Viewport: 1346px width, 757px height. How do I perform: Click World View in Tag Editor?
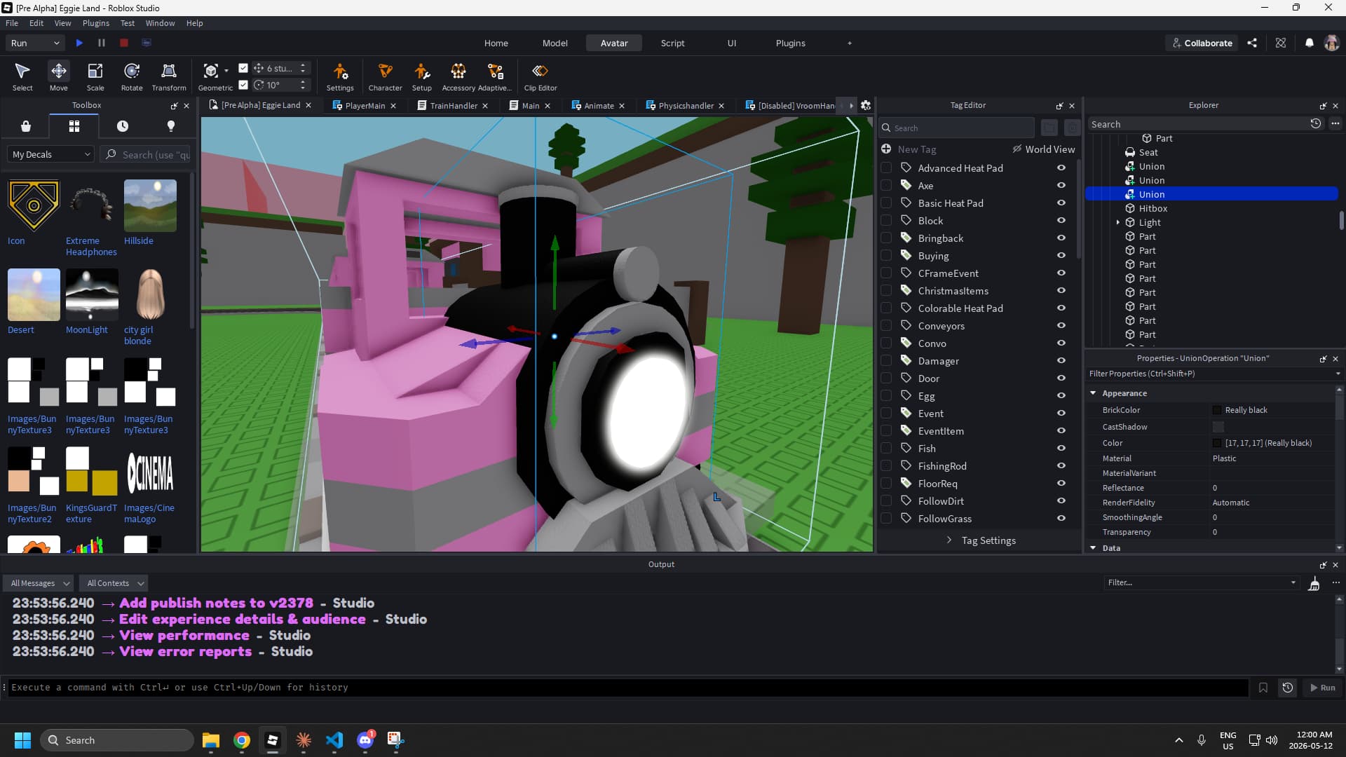pos(1043,149)
